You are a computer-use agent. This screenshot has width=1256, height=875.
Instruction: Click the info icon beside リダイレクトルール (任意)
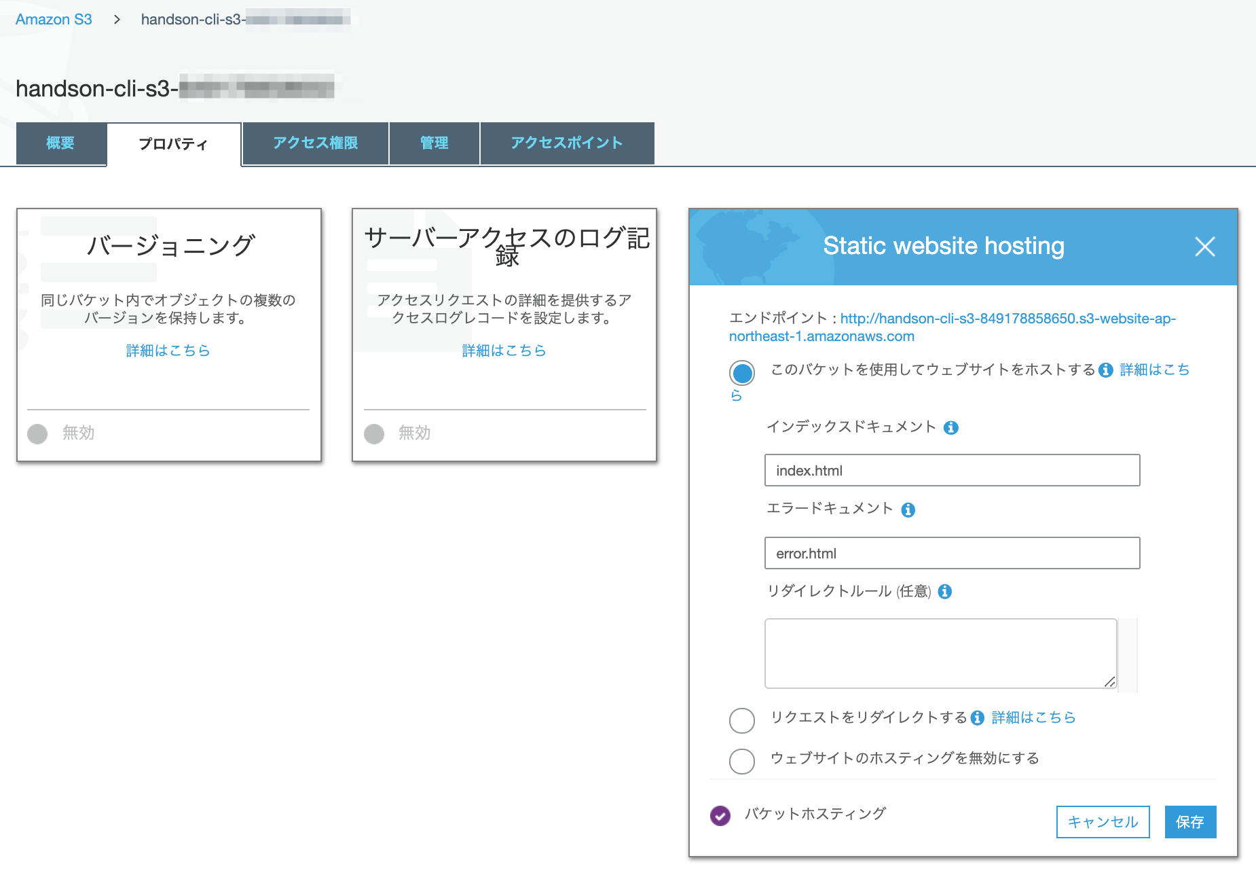pyautogui.click(x=945, y=591)
